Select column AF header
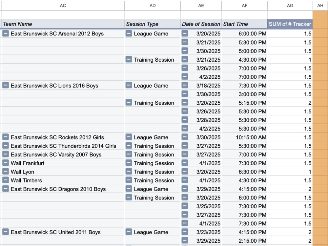The image size is (328, 246). [245, 6]
